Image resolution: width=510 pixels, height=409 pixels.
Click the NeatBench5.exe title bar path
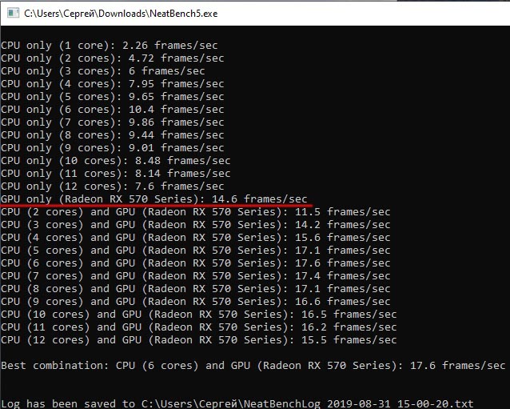tap(121, 14)
